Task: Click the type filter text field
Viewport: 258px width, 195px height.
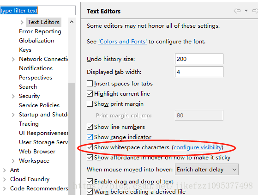Action: pos(38,11)
